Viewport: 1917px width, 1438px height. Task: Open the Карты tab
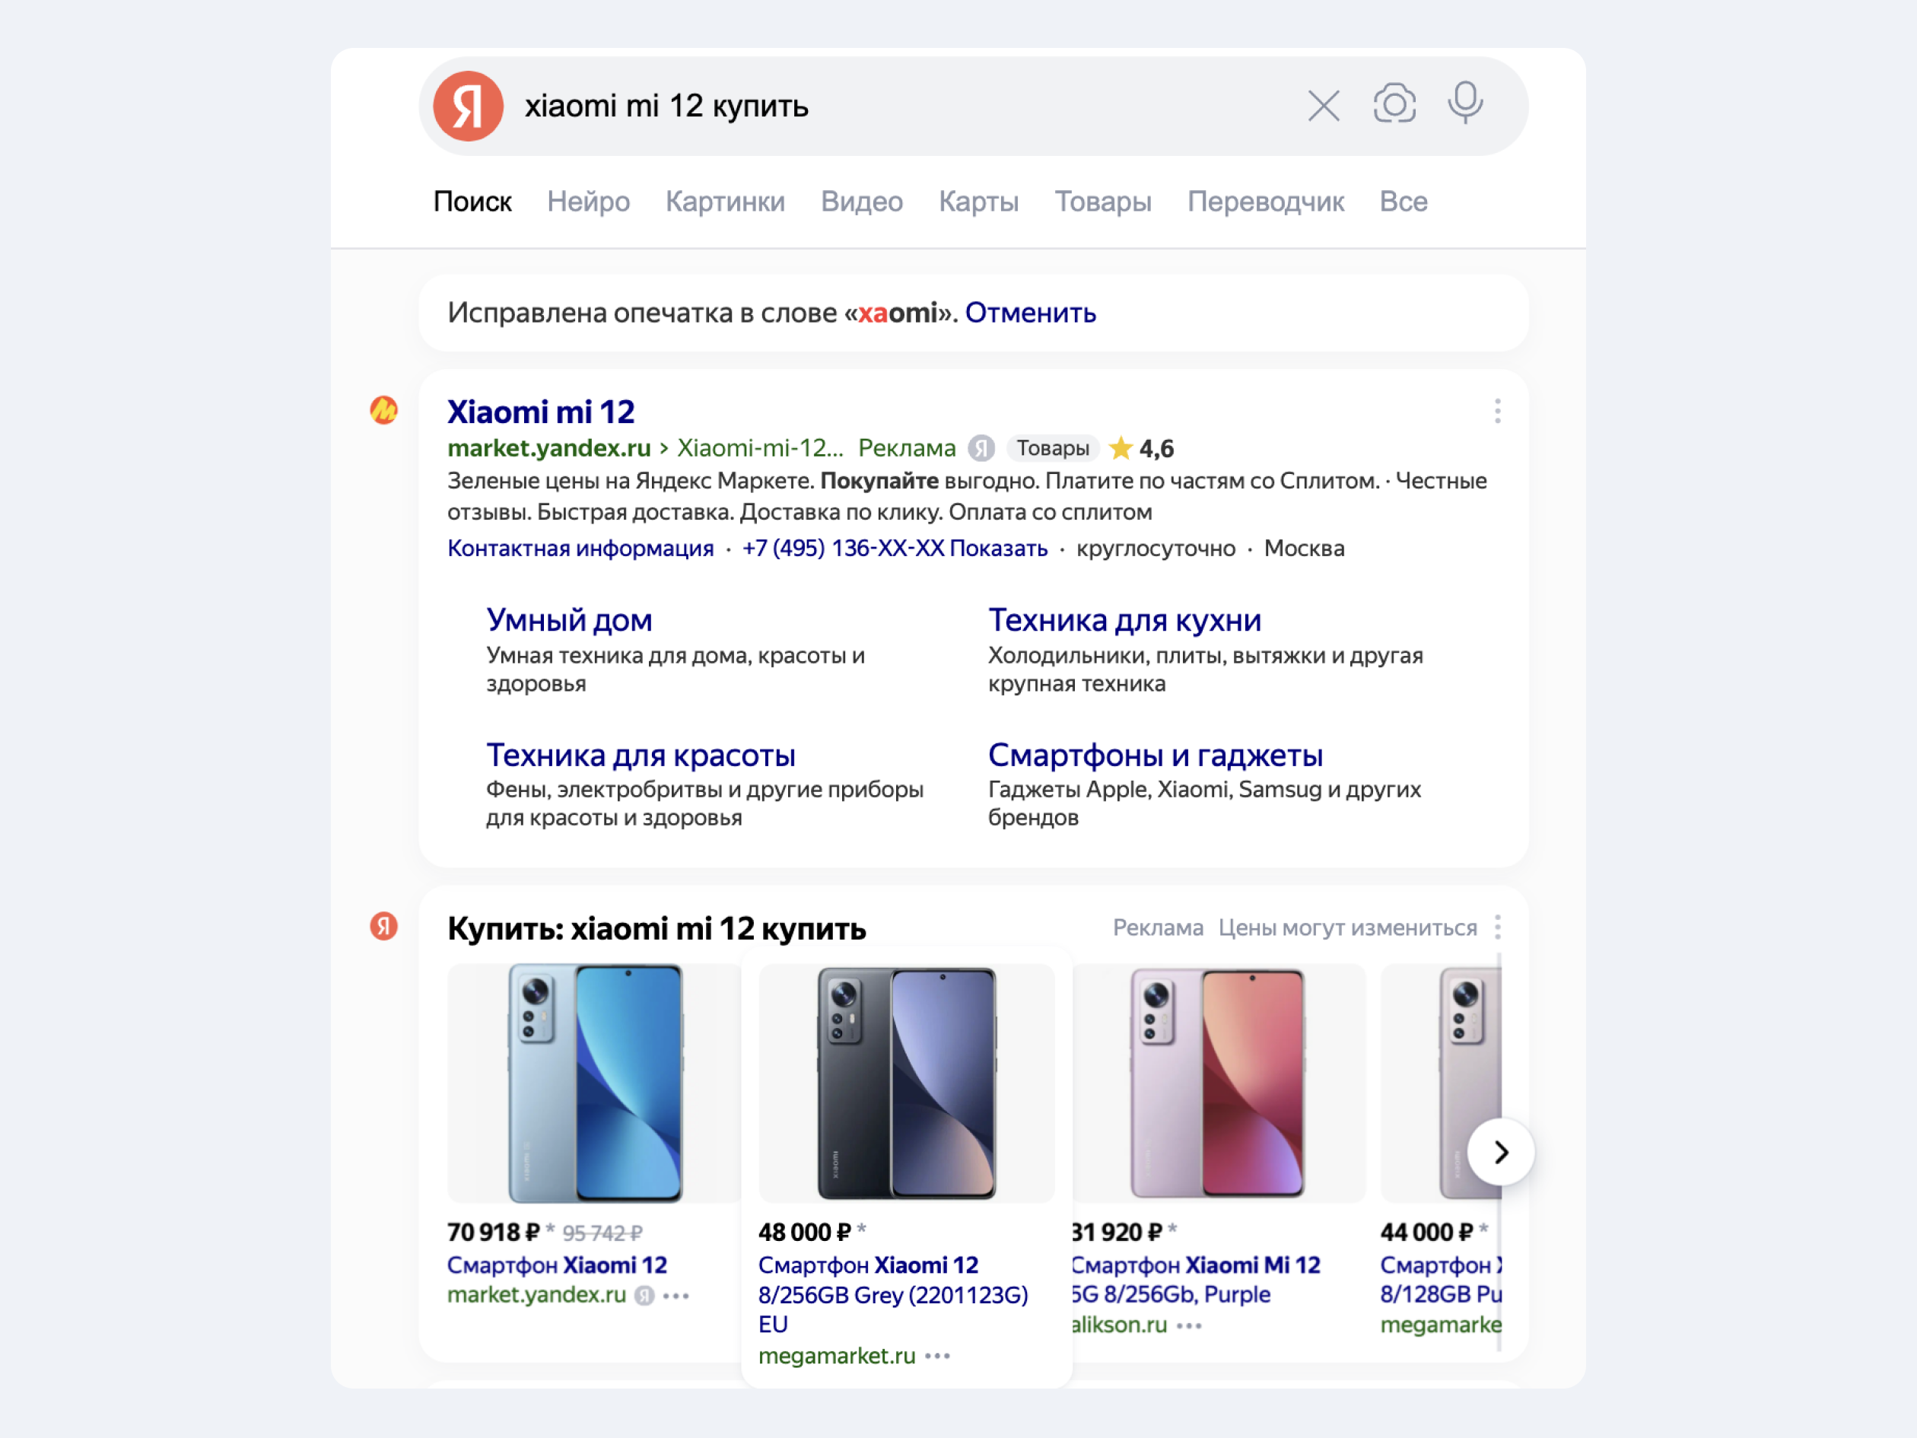pyautogui.click(x=978, y=201)
